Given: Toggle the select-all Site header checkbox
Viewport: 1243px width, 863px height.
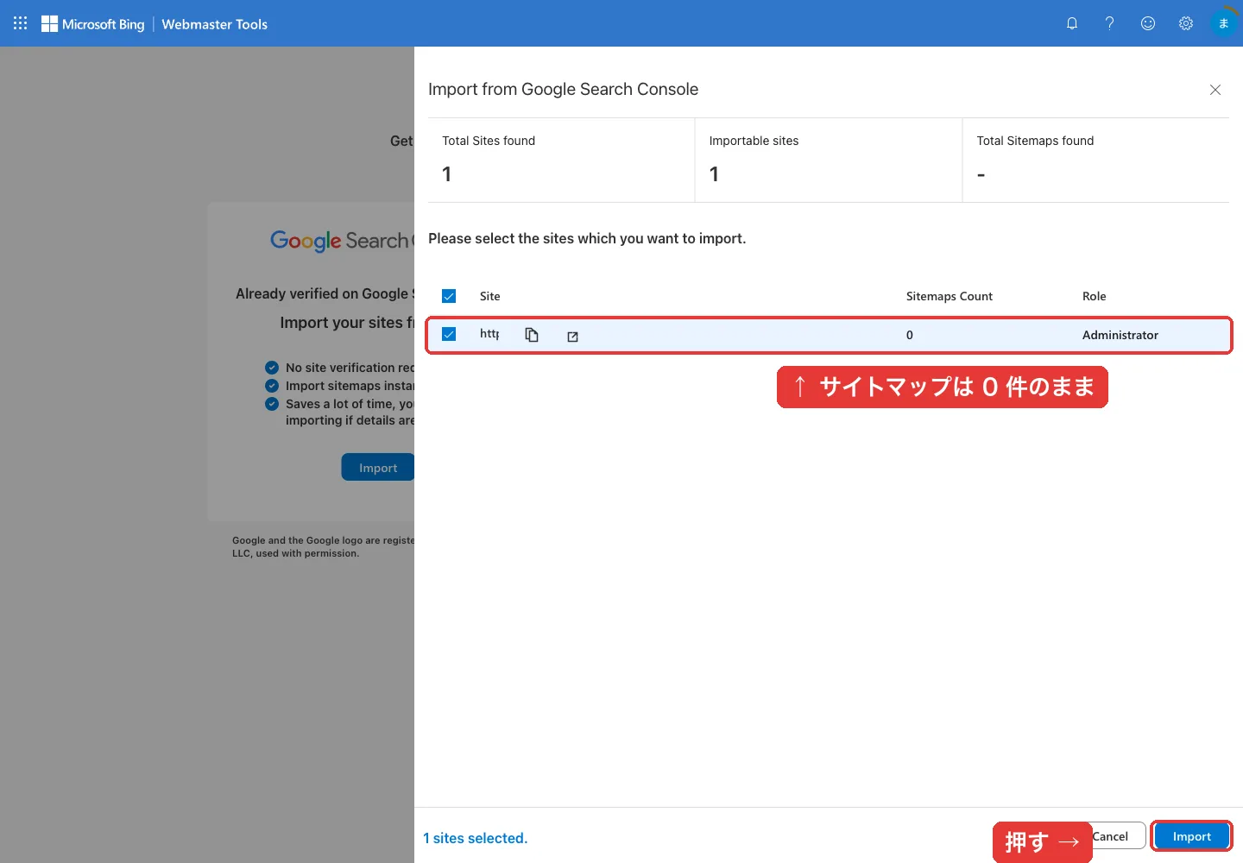Looking at the screenshot, I should (x=449, y=296).
